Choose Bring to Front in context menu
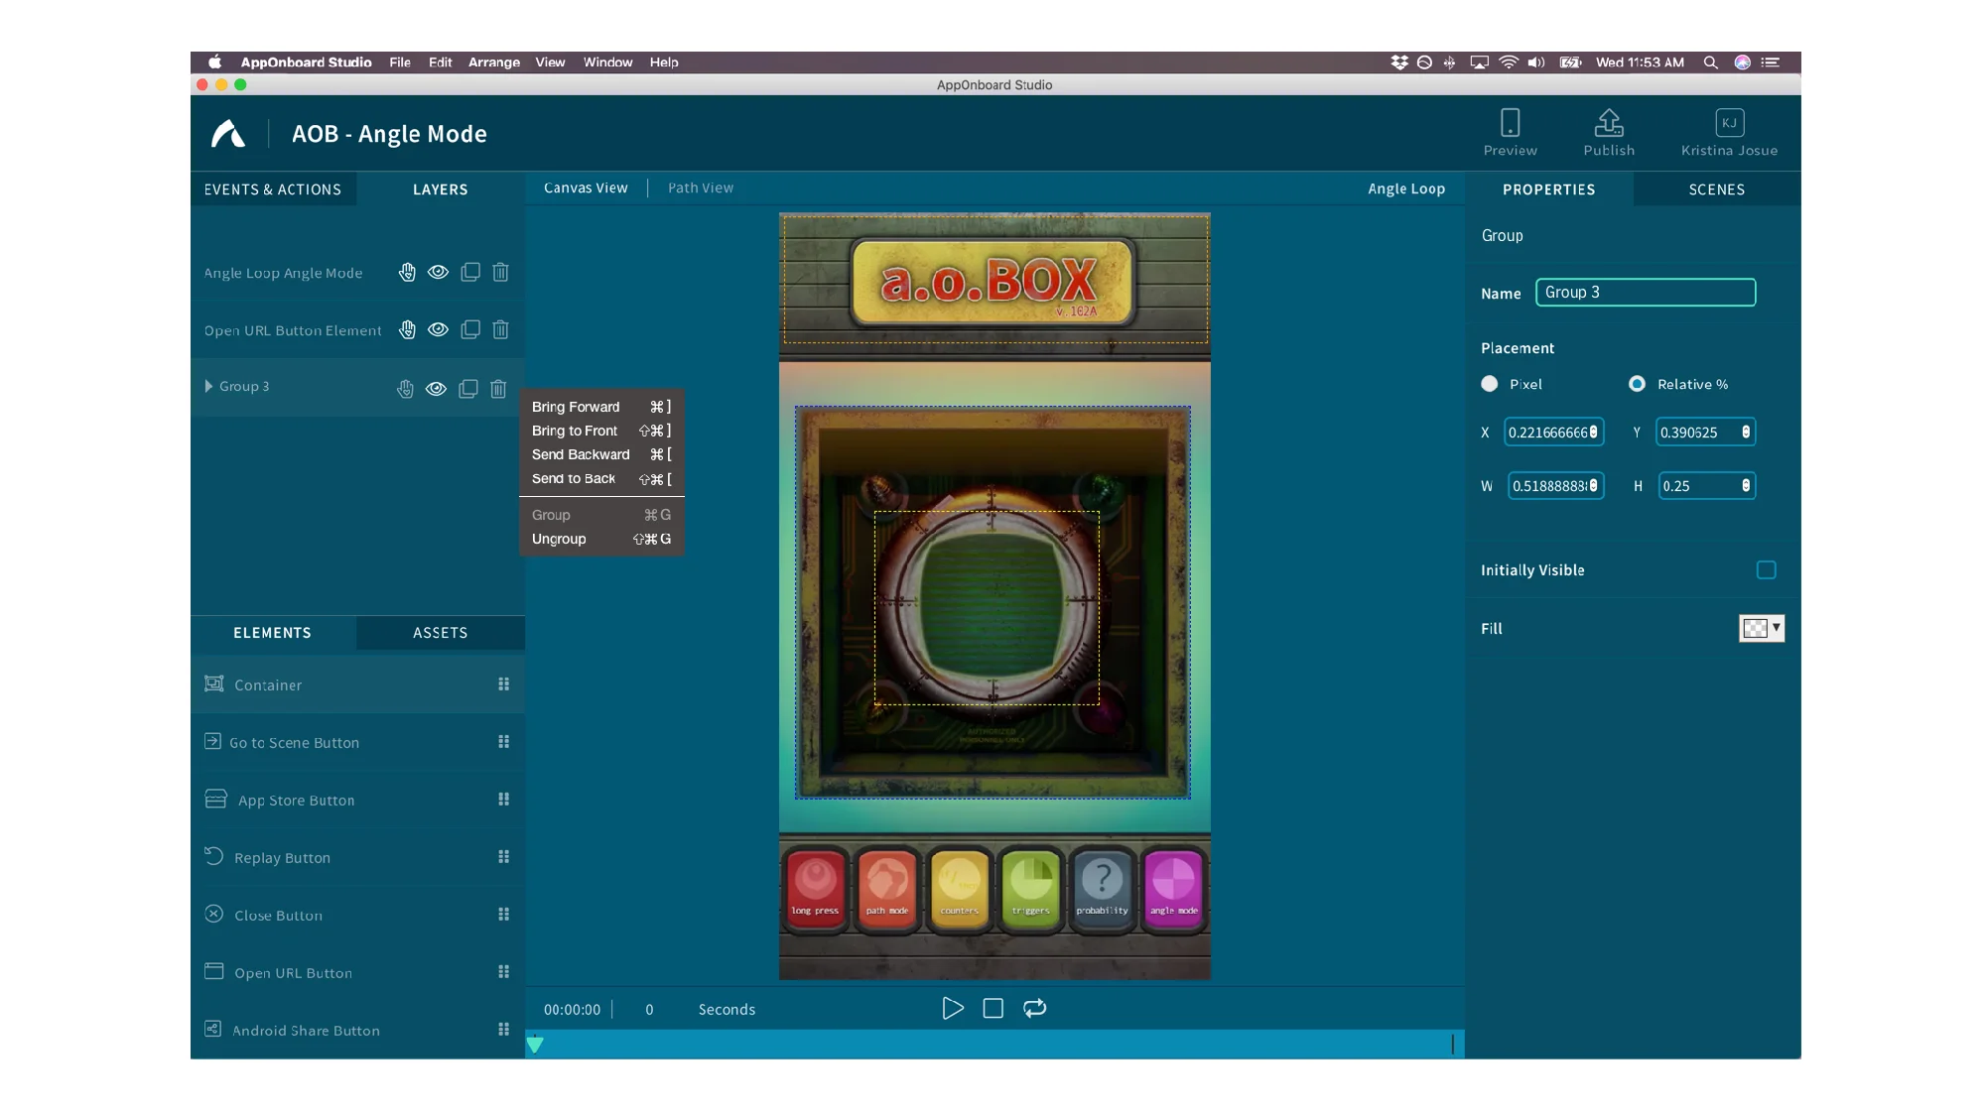The height and width of the screenshot is (1117, 1986). (601, 431)
